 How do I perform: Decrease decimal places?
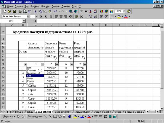click(x=96, y=17)
